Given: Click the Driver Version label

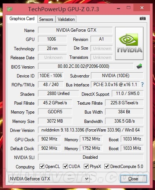Looking at the screenshot, I should 22,130.
